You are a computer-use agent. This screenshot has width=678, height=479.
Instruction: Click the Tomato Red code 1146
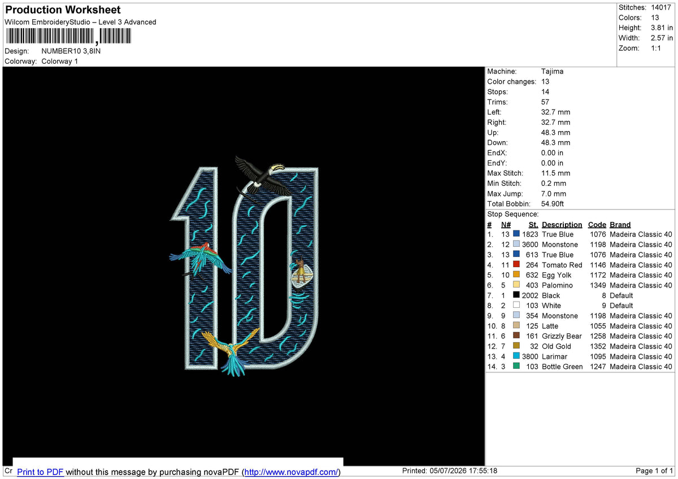598,264
